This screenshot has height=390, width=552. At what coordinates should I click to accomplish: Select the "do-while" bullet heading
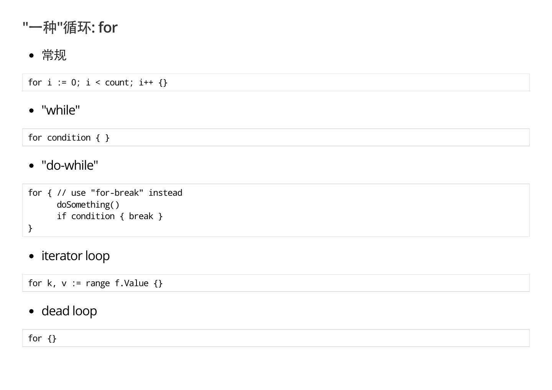[70, 166]
